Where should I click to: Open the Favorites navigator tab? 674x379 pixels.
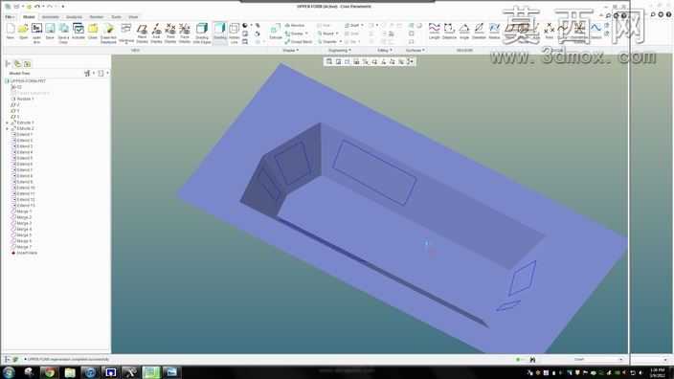coord(27,63)
